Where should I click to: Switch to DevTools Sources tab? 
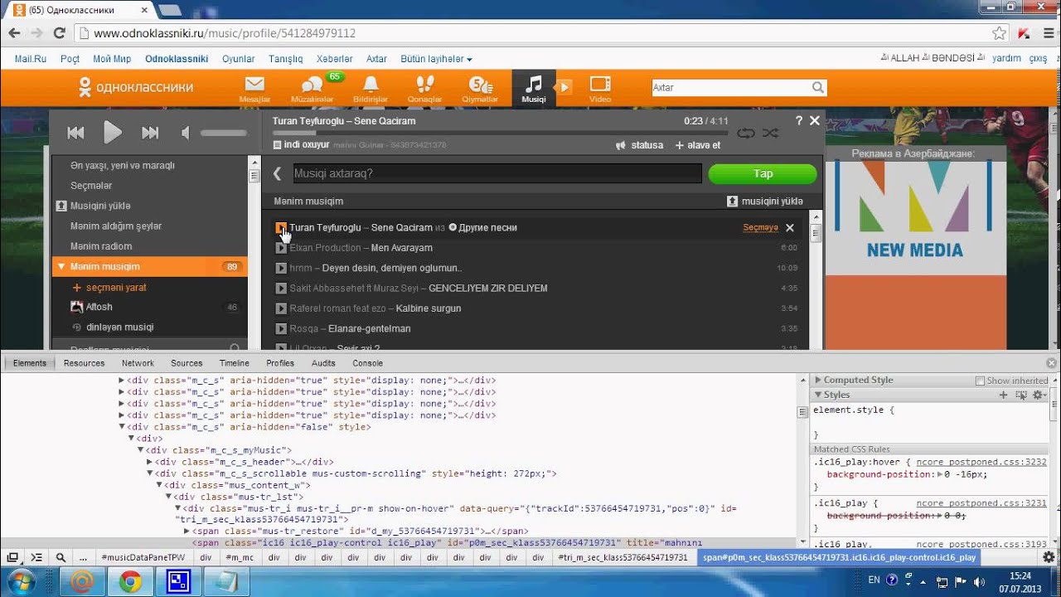pos(187,362)
